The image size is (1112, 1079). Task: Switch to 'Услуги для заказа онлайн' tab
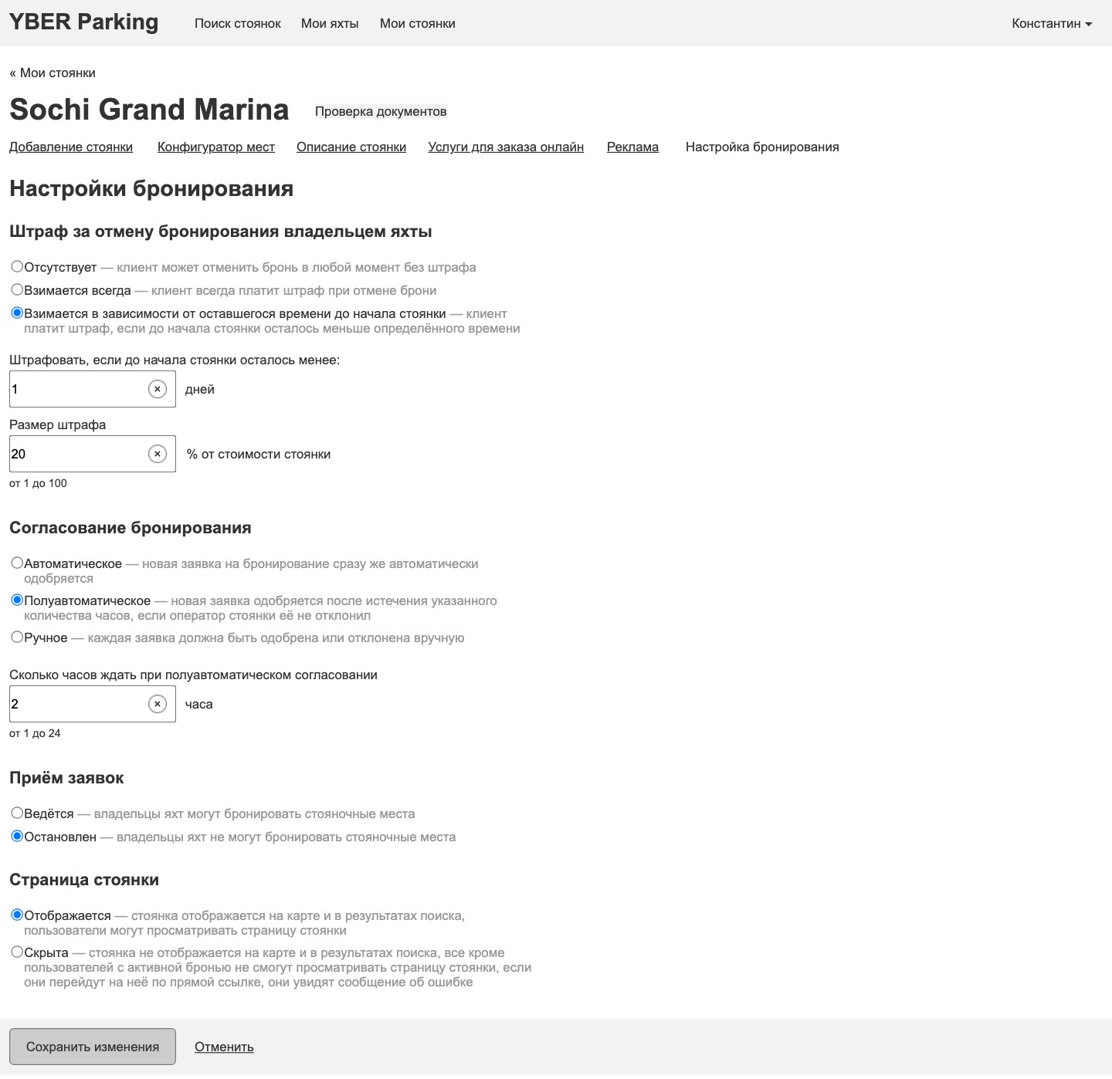point(506,147)
